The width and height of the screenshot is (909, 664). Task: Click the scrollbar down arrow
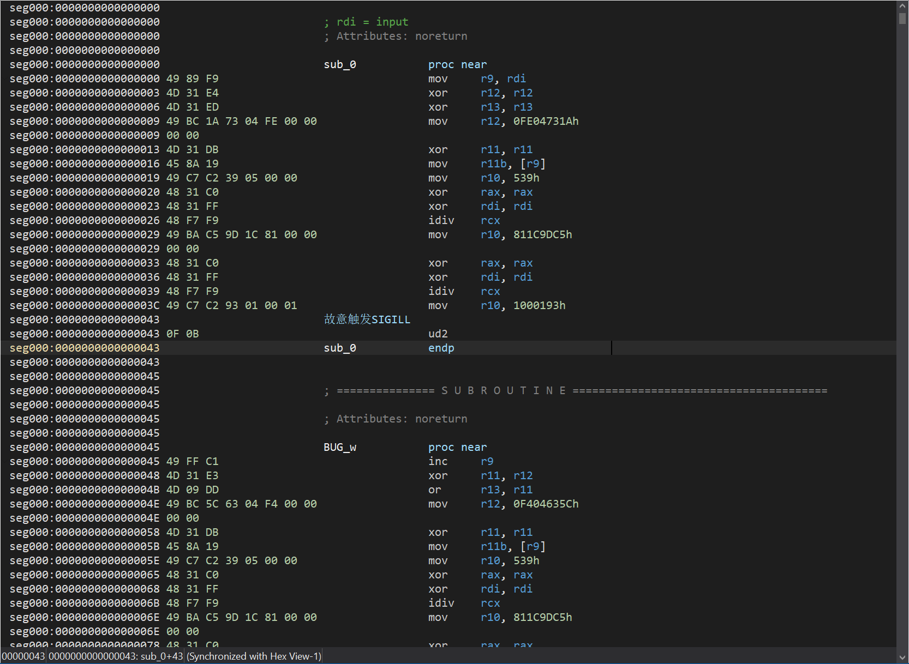[902, 658]
